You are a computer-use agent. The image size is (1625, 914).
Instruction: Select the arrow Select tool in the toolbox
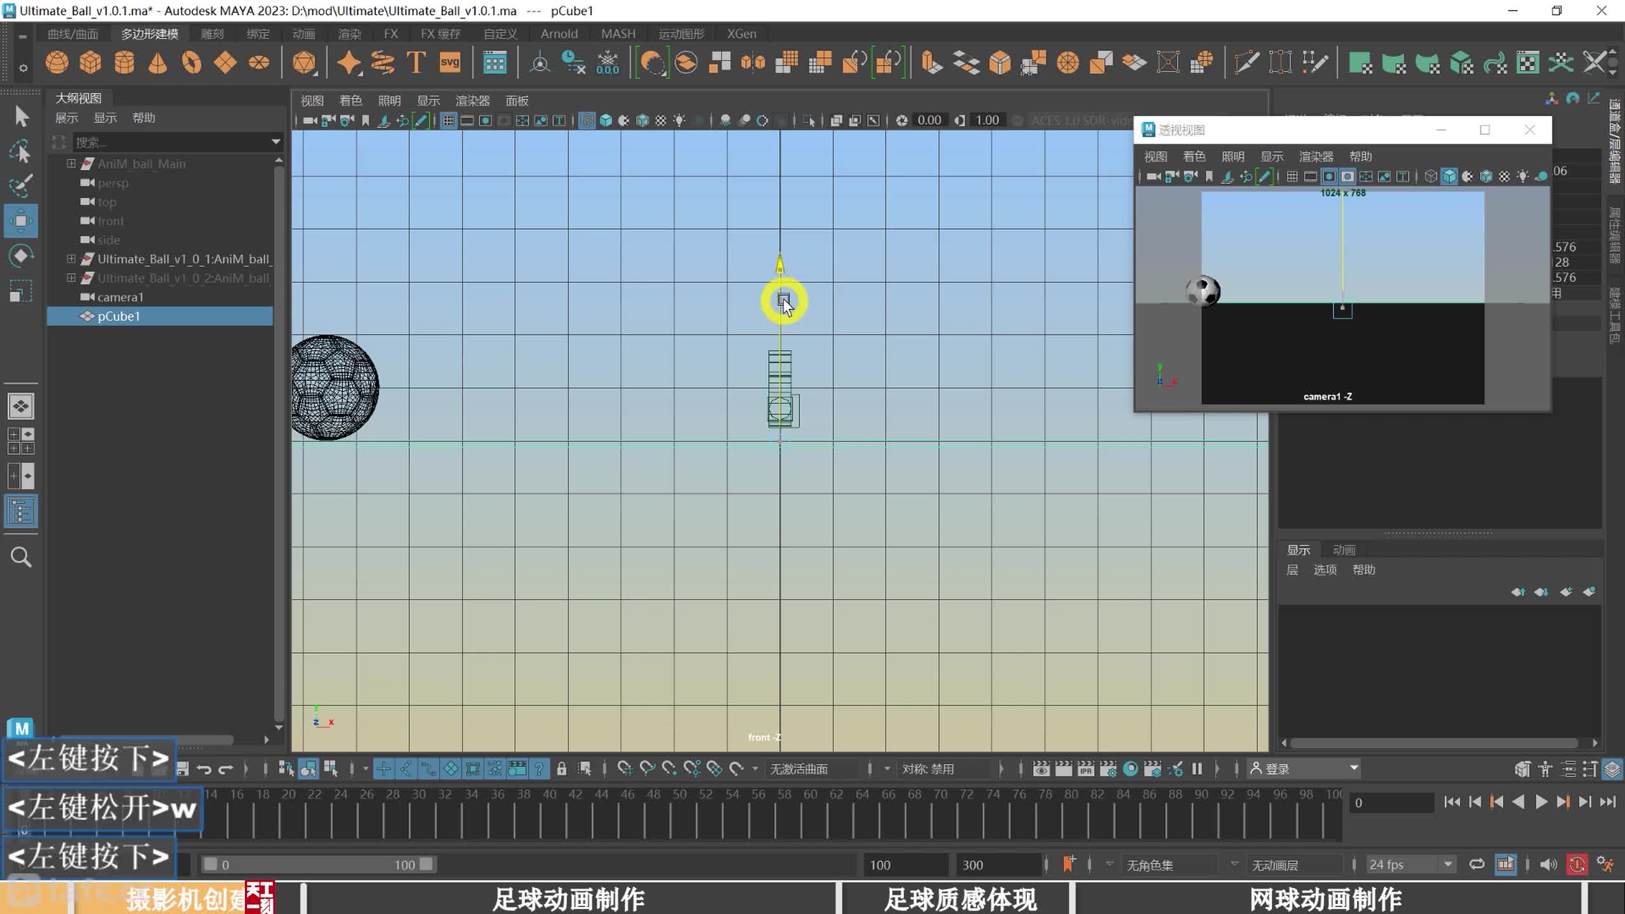click(x=21, y=117)
